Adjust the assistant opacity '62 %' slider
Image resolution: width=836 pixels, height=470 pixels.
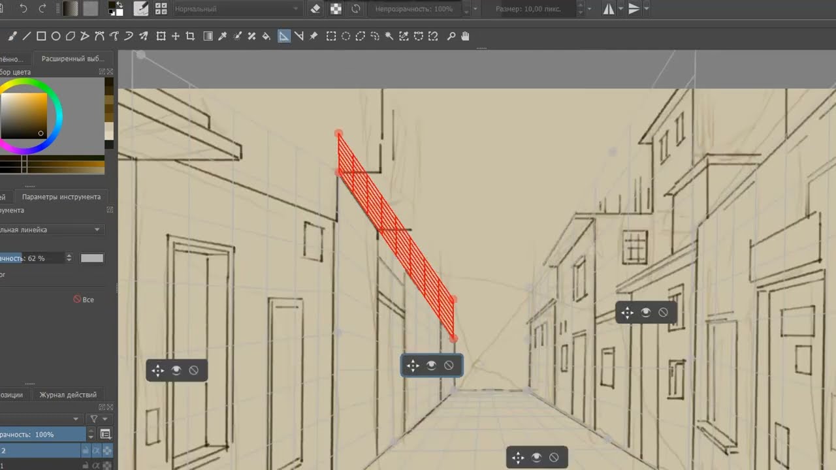(x=32, y=258)
